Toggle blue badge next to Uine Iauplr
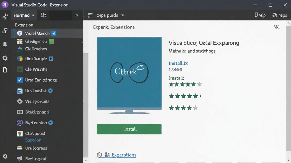Viewport: 291px width, 163px height. click(x=51, y=59)
